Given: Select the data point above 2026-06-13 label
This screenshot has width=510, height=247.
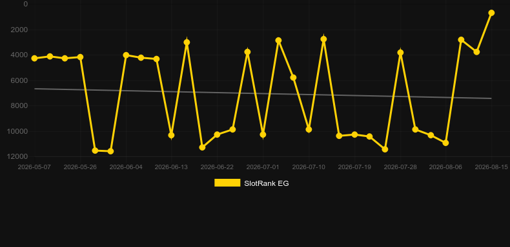Looking at the screenshot, I should (171, 135).
